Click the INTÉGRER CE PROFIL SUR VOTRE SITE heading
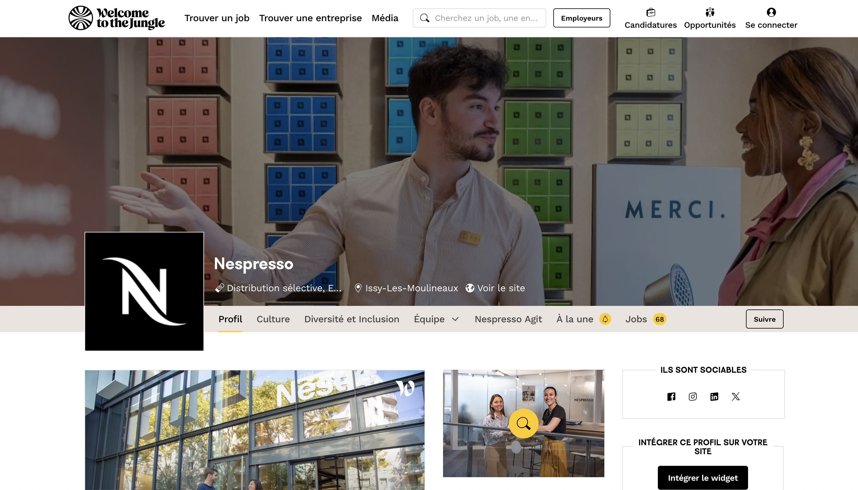 pyautogui.click(x=703, y=447)
